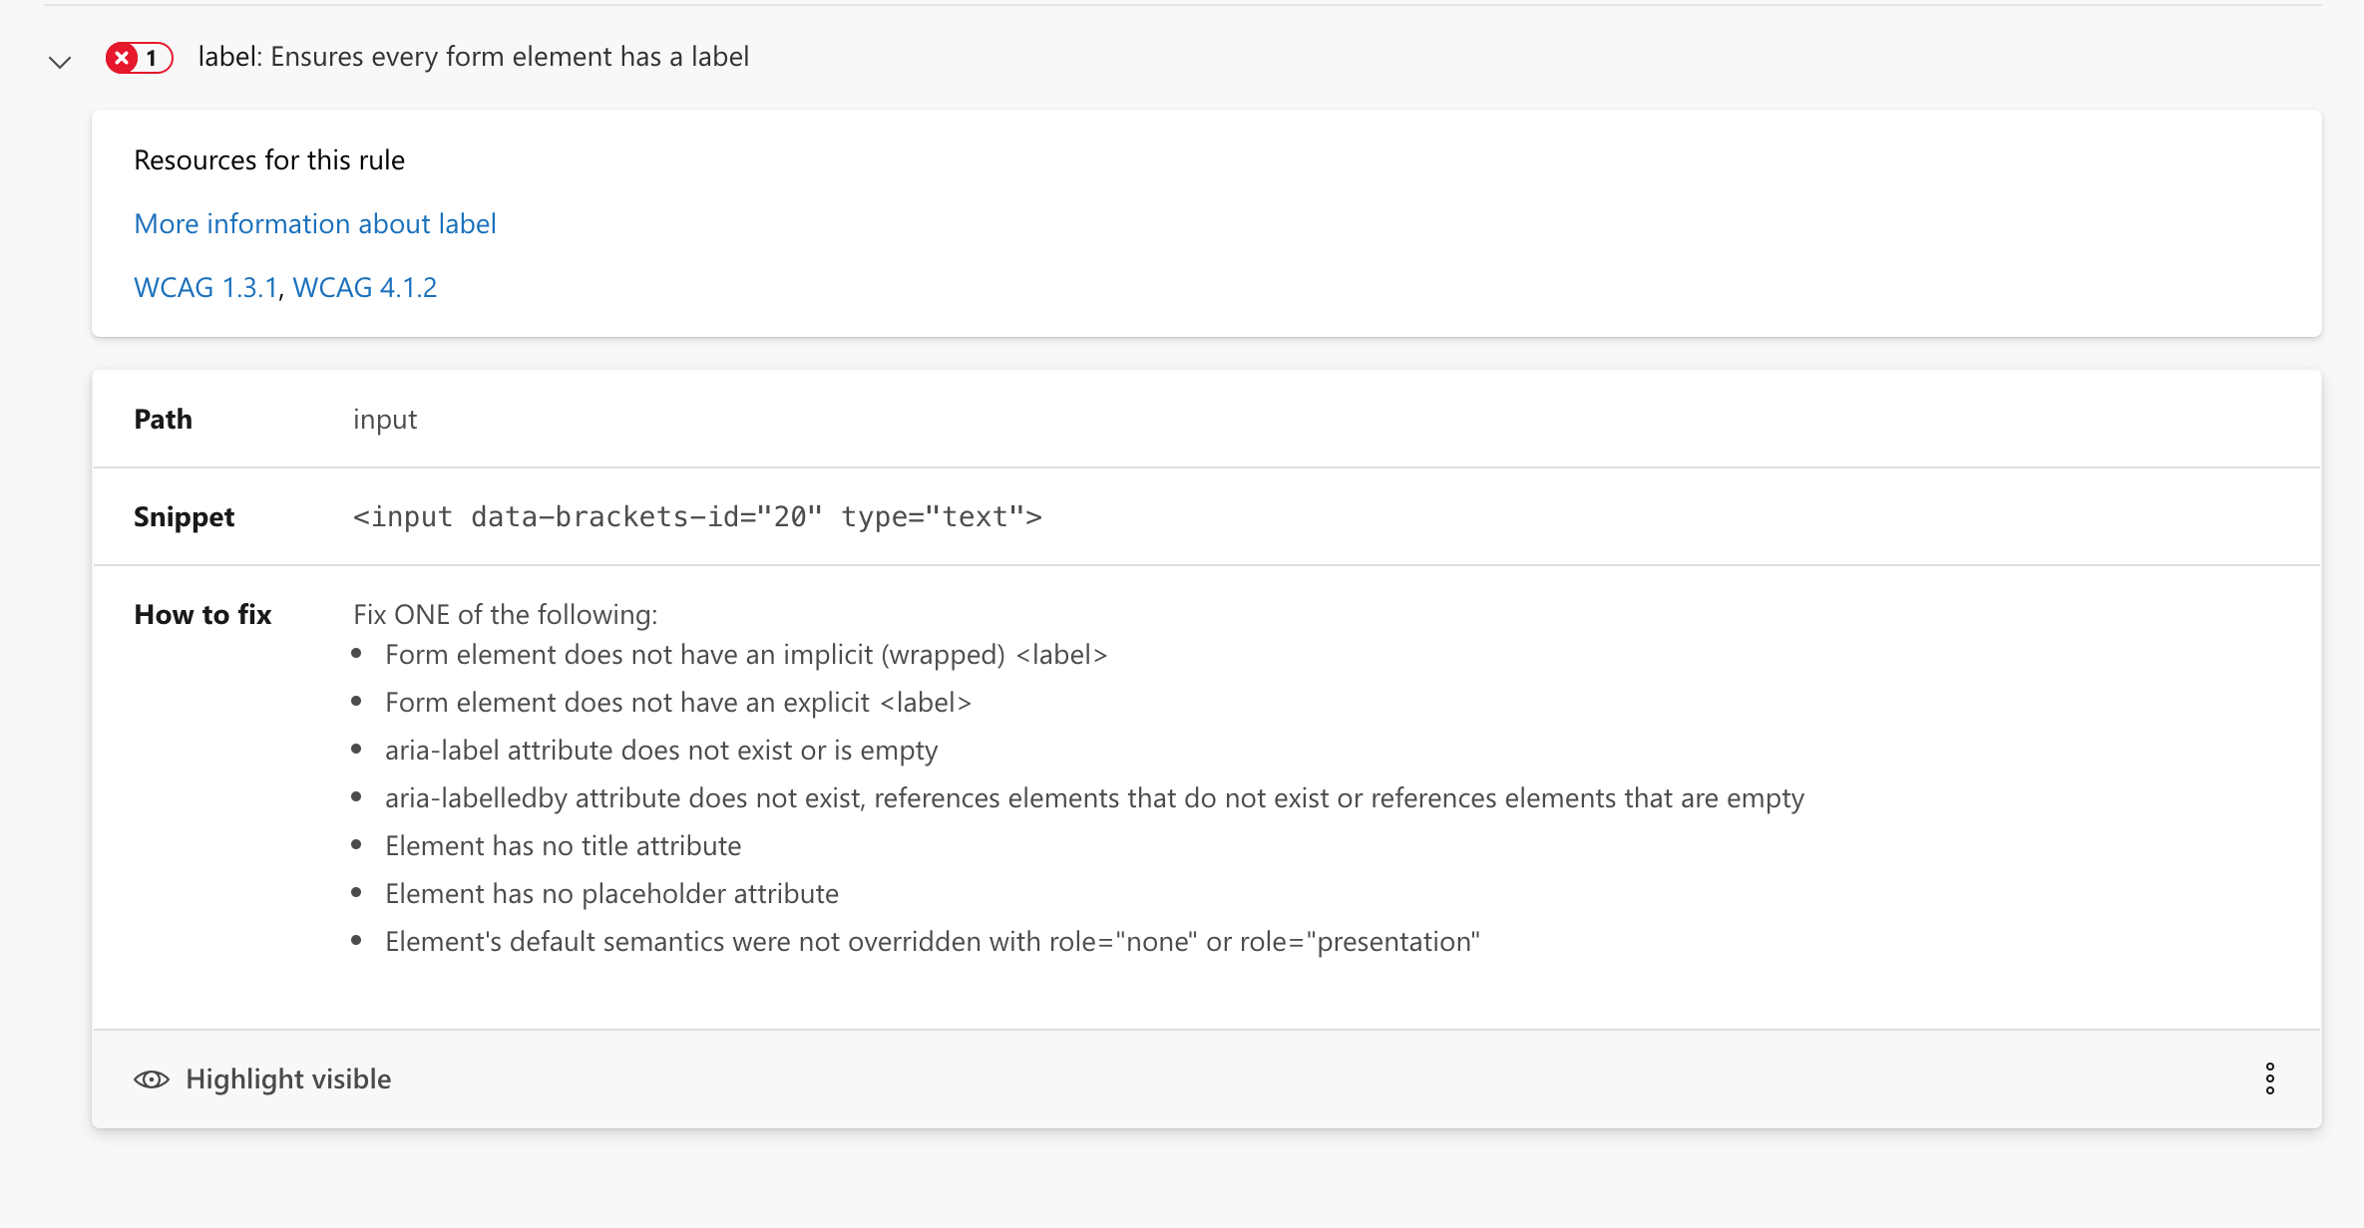The image size is (2364, 1228).
Task: Click the red failure count badge
Action: click(x=139, y=58)
